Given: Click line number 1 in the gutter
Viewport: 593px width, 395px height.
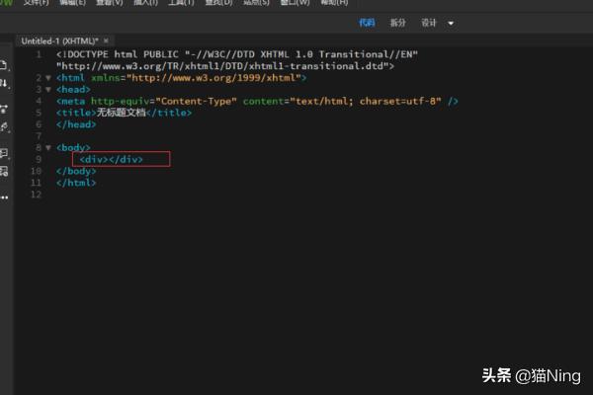Looking at the screenshot, I should coord(39,54).
